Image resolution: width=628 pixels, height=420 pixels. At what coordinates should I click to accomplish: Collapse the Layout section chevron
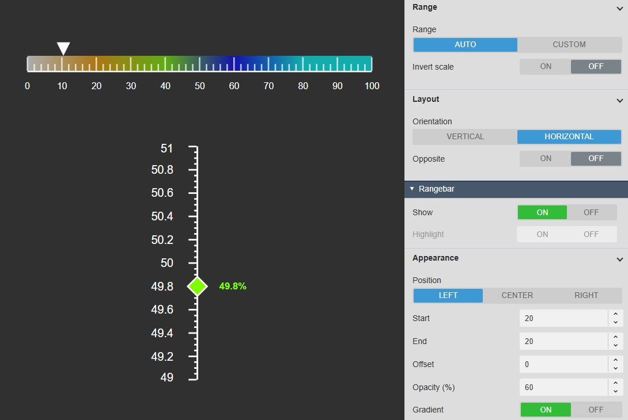click(x=619, y=101)
